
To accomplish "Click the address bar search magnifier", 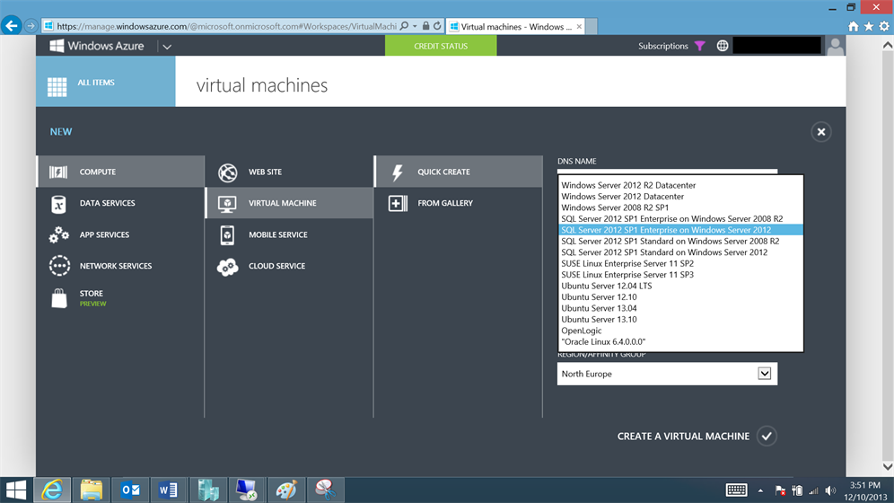I will 404,26.
